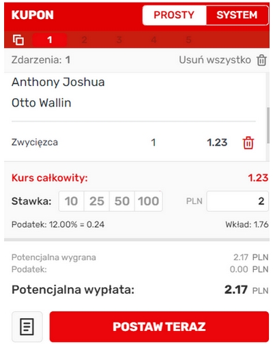
Task: Click the copy coupon icon
Action: tap(18, 40)
